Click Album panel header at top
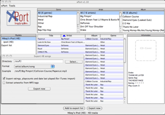165x115 pixels. 143,10
